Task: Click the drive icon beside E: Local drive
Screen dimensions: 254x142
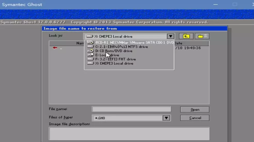Action: click(91, 55)
